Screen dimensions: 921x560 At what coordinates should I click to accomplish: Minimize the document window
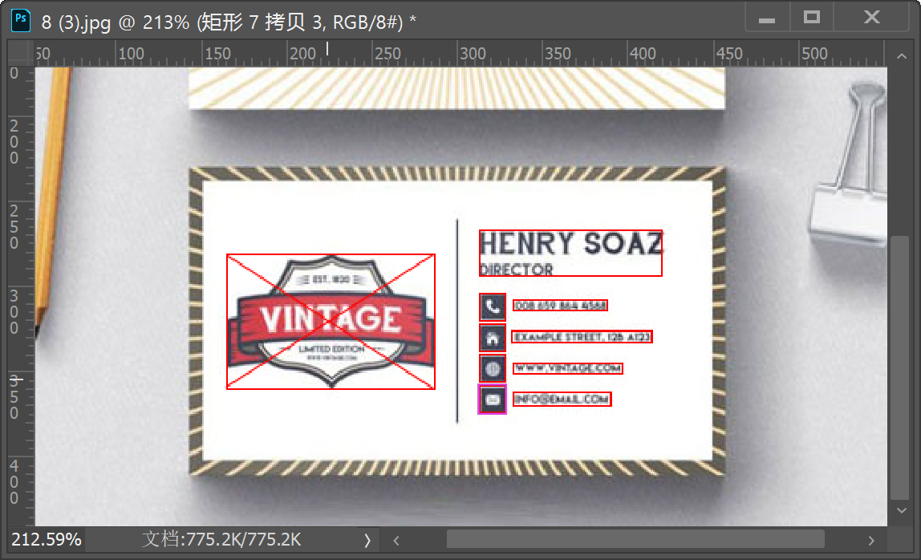(766, 20)
